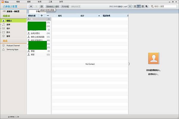Image resolution: width=179 pixels, height=119 pixels.
Task: Click the add contact plus button in toolbar
Action: (31, 6)
